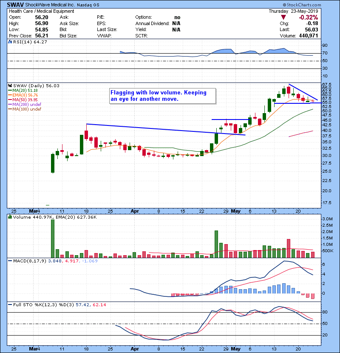Click the 3.0M volume axis label
This screenshot has width=340, height=353.
coord(327,219)
